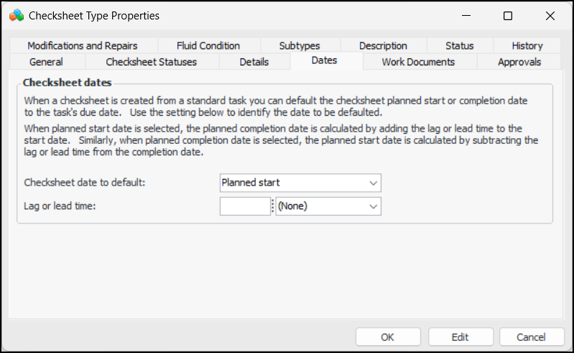View the Description tab

click(x=383, y=45)
